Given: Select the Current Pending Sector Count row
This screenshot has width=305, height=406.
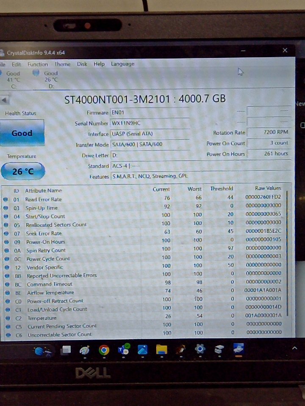Looking at the screenshot, I should [x=144, y=325].
